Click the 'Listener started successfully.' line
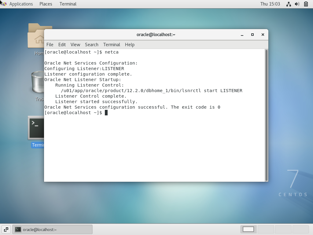Screen dimensions: 313x235 pyautogui.click(x=96, y=102)
